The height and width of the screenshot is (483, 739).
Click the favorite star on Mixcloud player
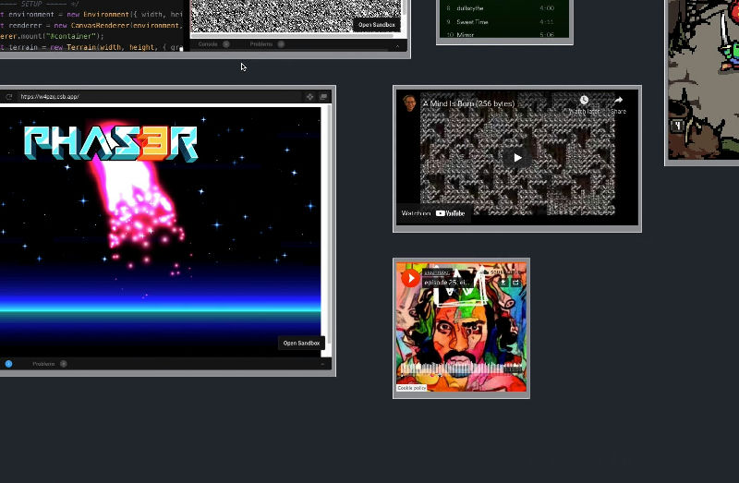(503, 283)
